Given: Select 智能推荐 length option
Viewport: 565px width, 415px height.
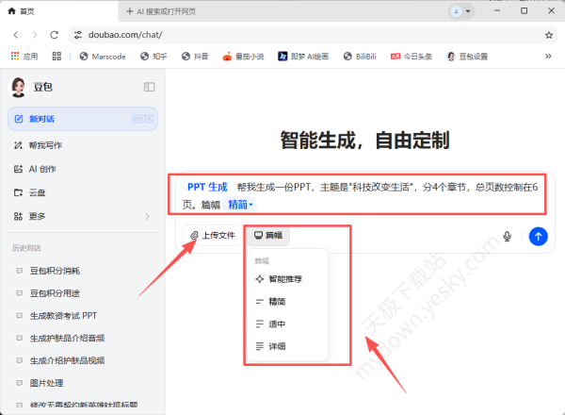Looking at the screenshot, I should pyautogui.click(x=284, y=279).
